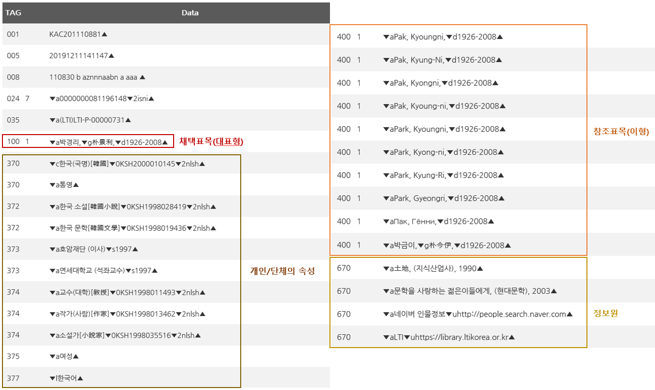
Task: Click the 670 tag beside '土地'
Action: (344, 268)
